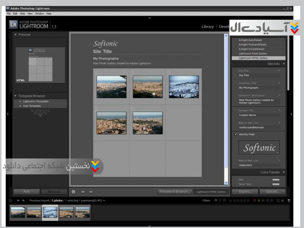Click the Export button
The width and height of the screenshot is (304, 228).
[245, 192]
